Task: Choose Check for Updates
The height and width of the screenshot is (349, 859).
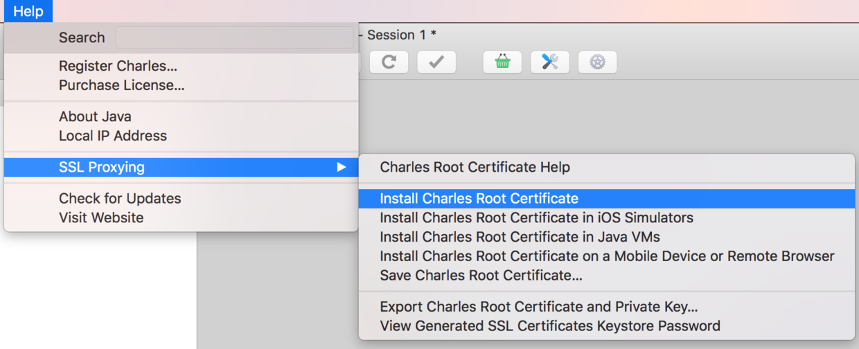Action: [x=181, y=198]
